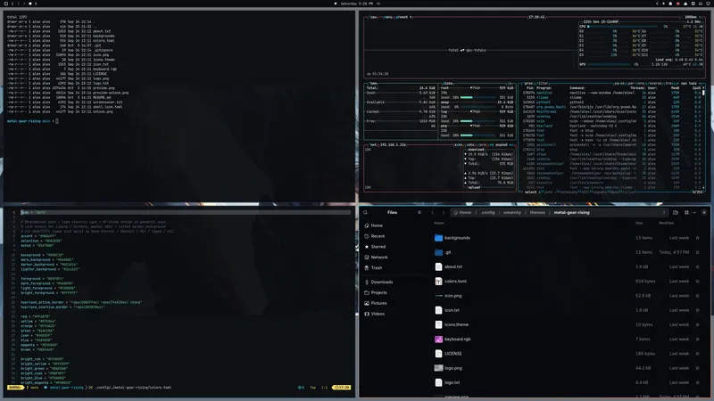Open the Files sidebar hamburger menu

tap(419, 212)
